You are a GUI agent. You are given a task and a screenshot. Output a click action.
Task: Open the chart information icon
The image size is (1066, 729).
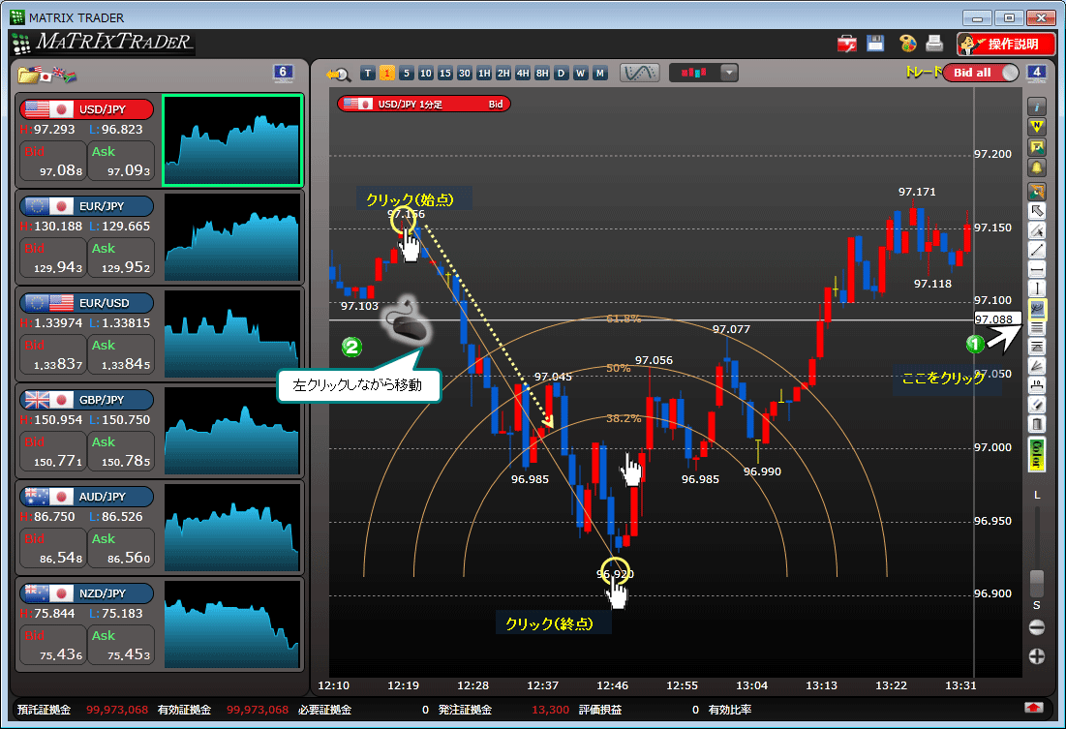click(x=1036, y=106)
